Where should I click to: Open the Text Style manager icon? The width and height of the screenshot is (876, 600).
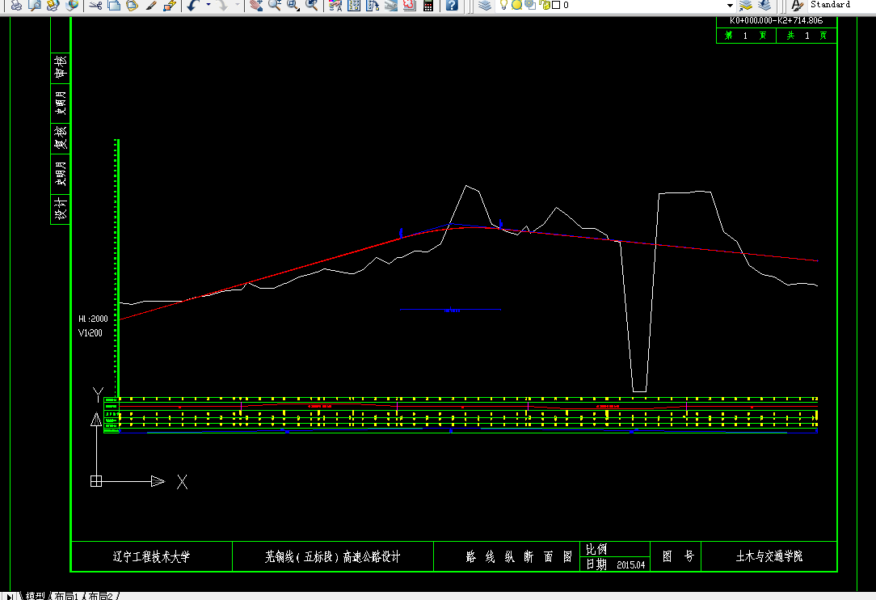[x=797, y=5]
